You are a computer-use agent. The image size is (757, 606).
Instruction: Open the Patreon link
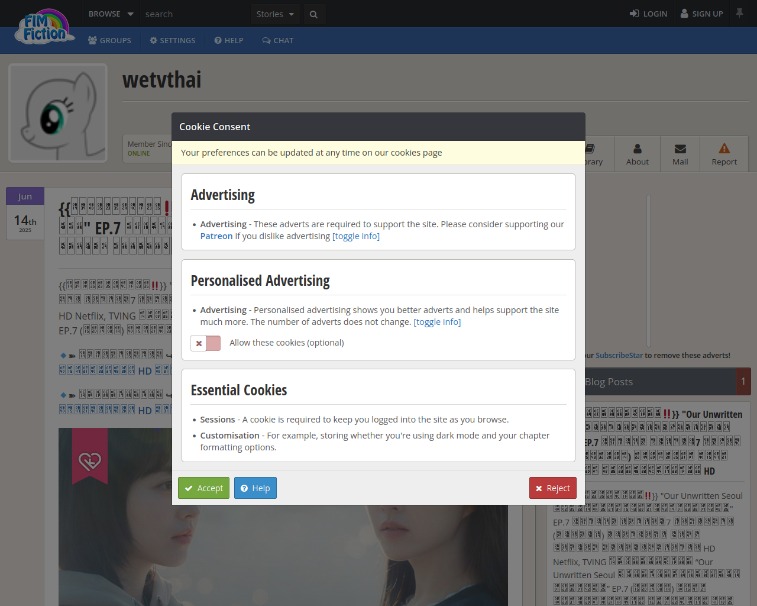coord(216,236)
